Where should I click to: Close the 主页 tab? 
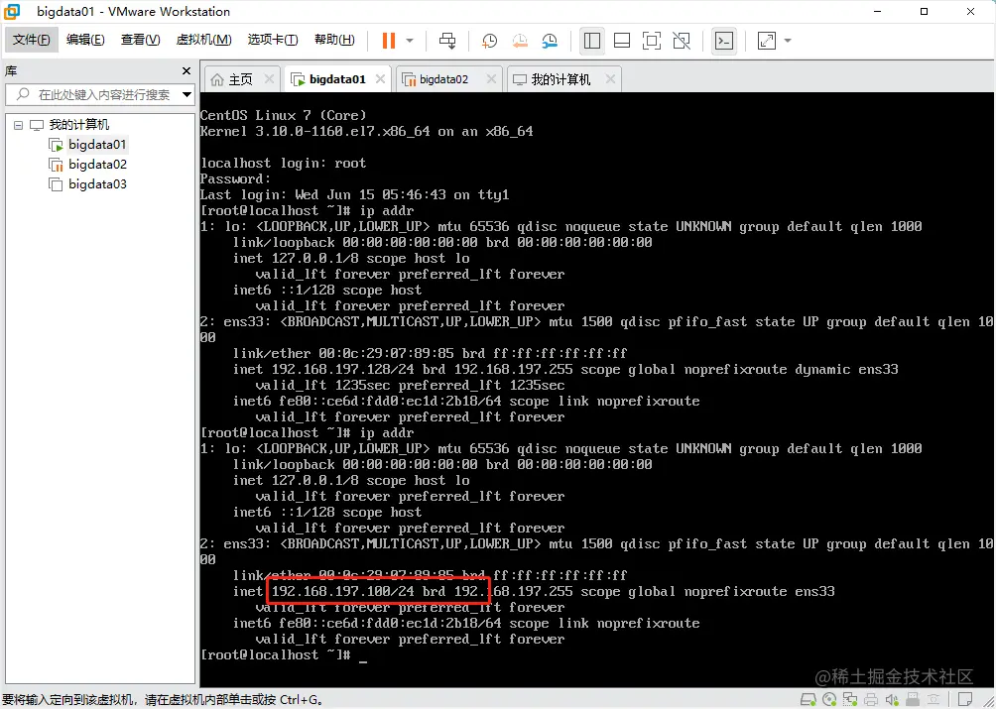269,79
